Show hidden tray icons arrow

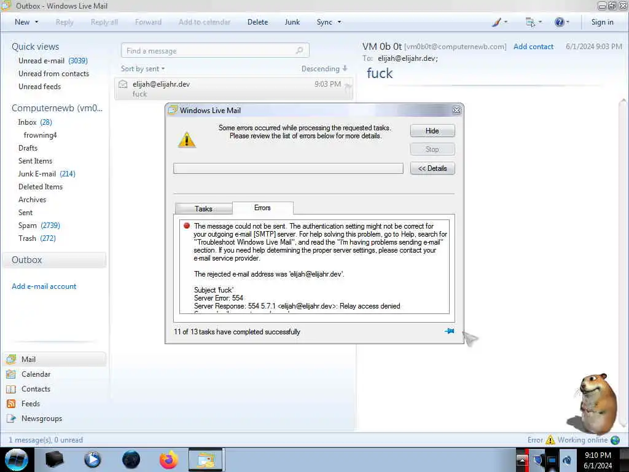pyautogui.click(x=522, y=460)
